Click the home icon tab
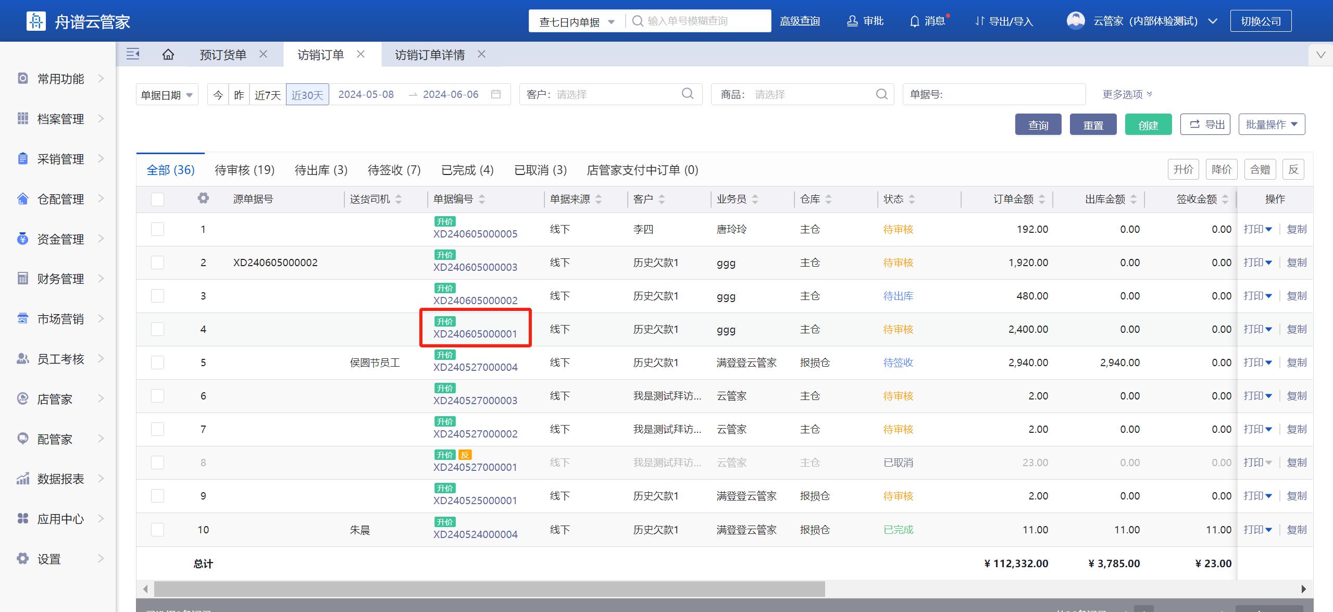This screenshot has height=612, width=1333. [x=168, y=55]
